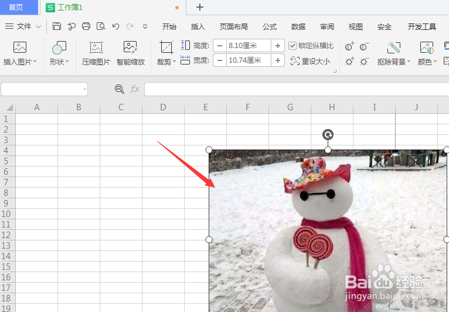Screen dimensions: 449x312
Task: Expand the quick access toolbar customize arrow
Action: [145, 27]
